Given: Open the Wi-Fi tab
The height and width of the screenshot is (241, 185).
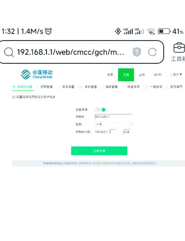Looking at the screenshot, I should tap(158, 75).
